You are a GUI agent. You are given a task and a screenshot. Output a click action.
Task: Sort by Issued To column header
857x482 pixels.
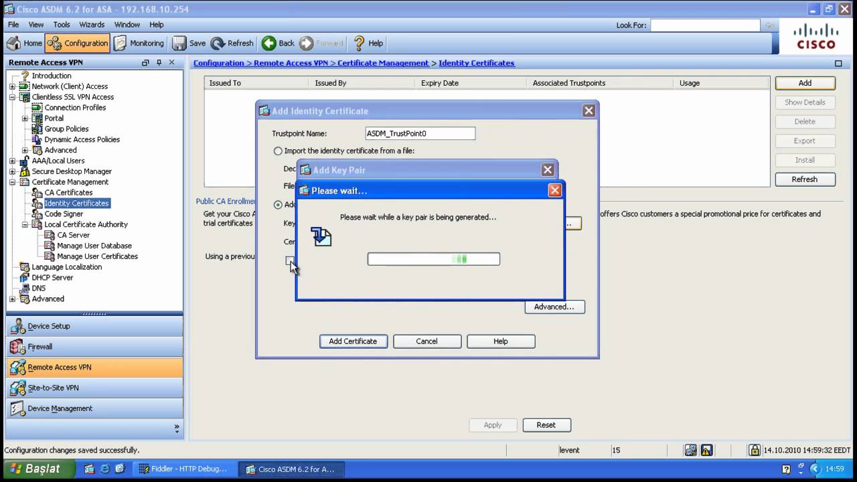(x=258, y=83)
